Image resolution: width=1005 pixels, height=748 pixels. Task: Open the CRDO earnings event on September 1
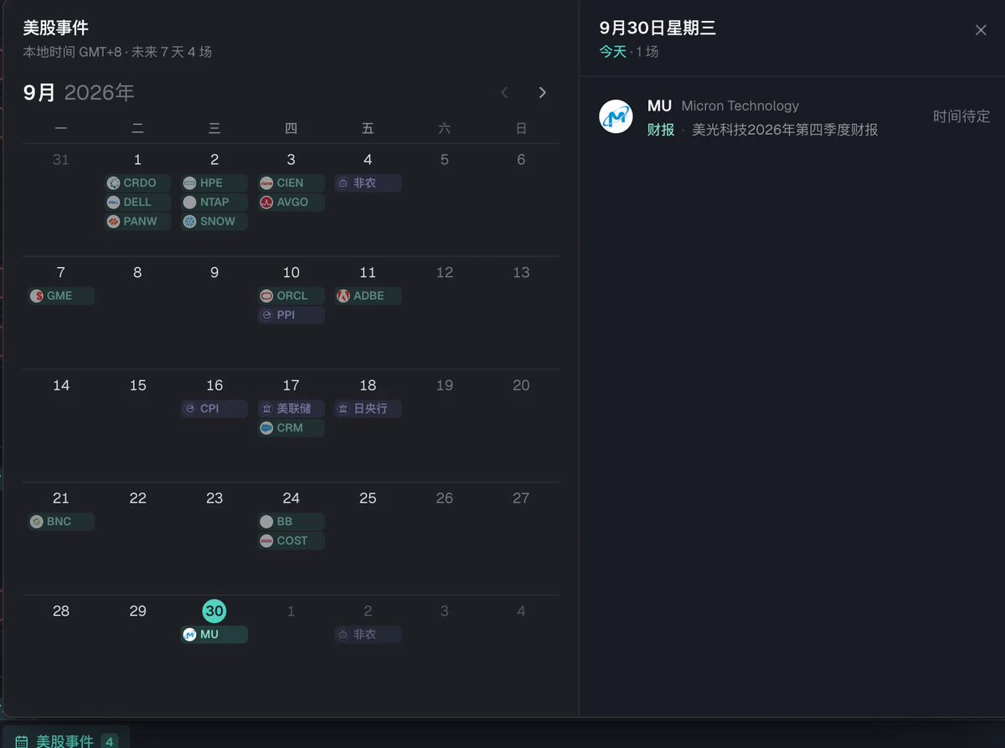[137, 183]
